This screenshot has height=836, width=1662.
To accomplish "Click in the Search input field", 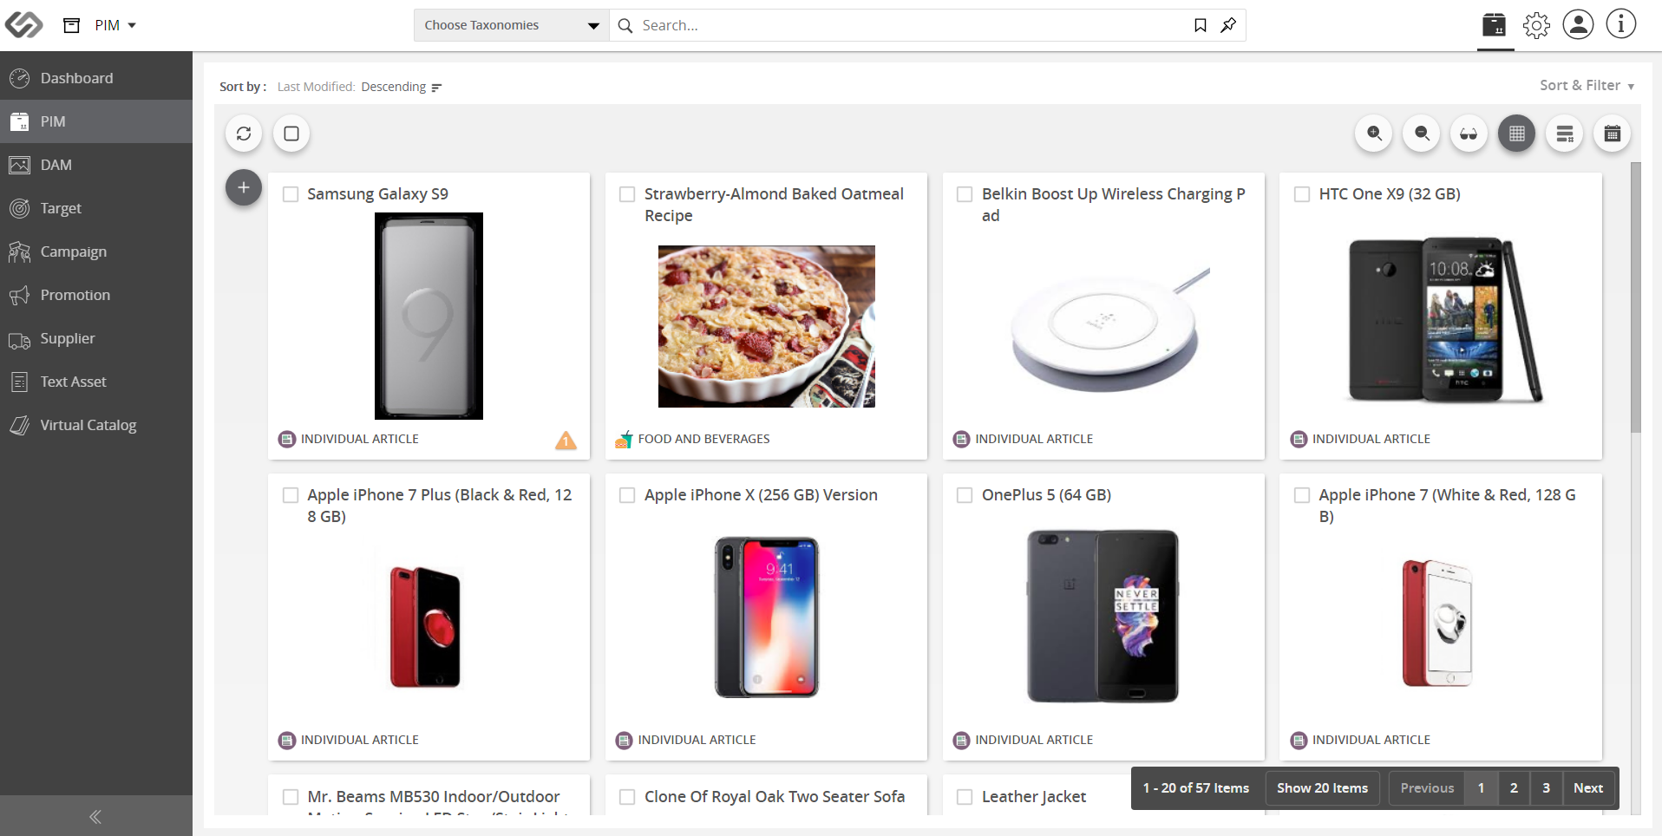I will (x=911, y=25).
